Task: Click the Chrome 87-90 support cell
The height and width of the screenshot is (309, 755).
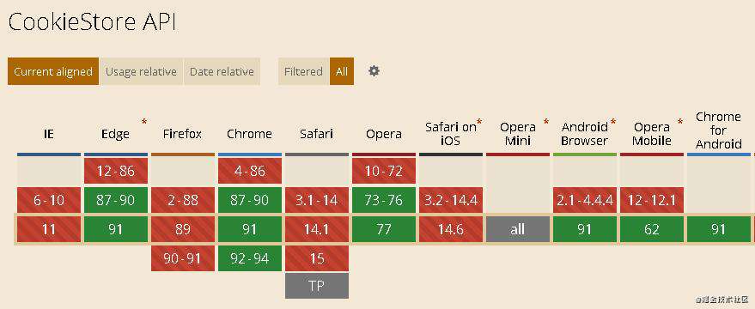Action: pos(249,200)
